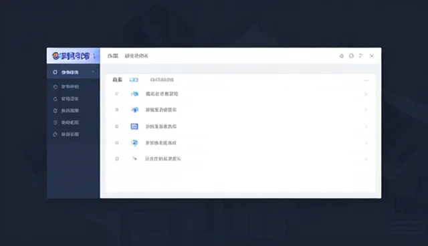
Task: Tick the checkbox of the second list row
Action: pyautogui.click(x=117, y=110)
